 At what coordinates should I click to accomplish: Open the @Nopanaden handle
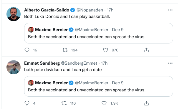point(90,10)
